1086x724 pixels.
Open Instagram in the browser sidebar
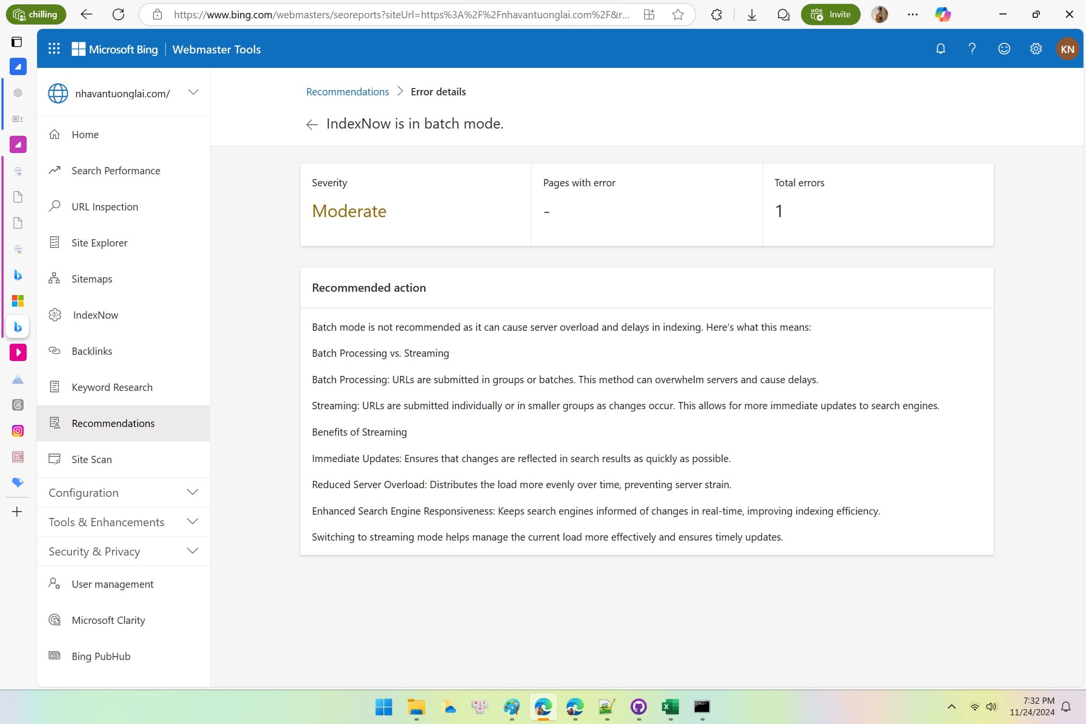18,430
